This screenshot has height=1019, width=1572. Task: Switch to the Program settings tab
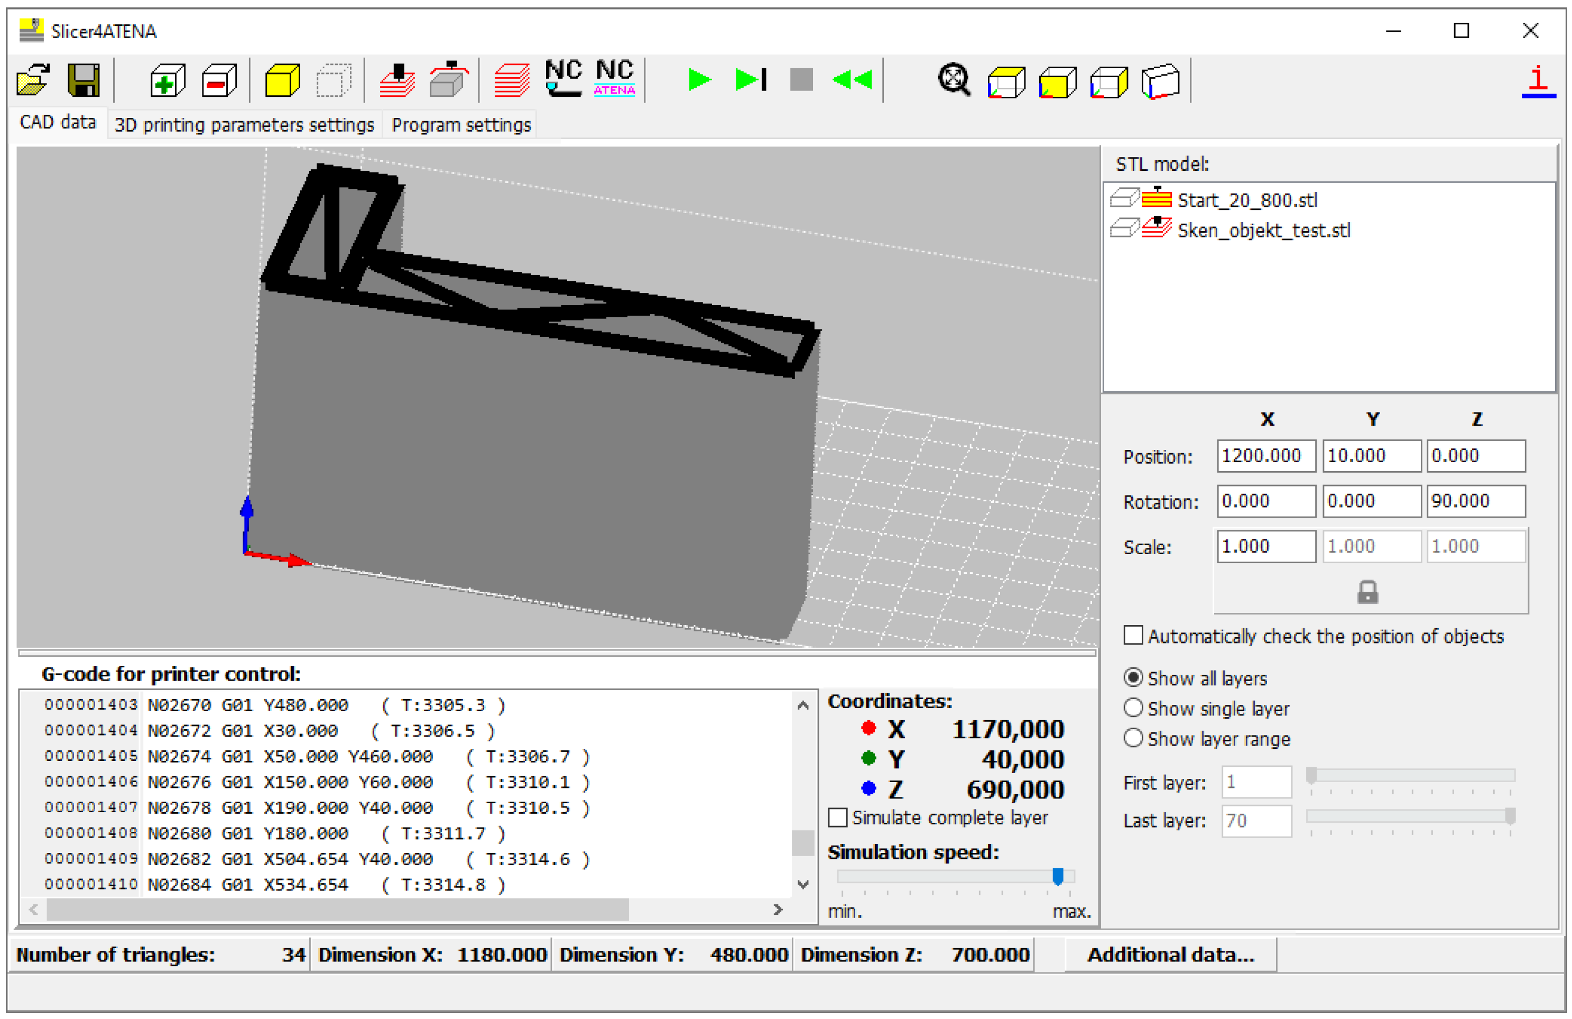pos(461,125)
